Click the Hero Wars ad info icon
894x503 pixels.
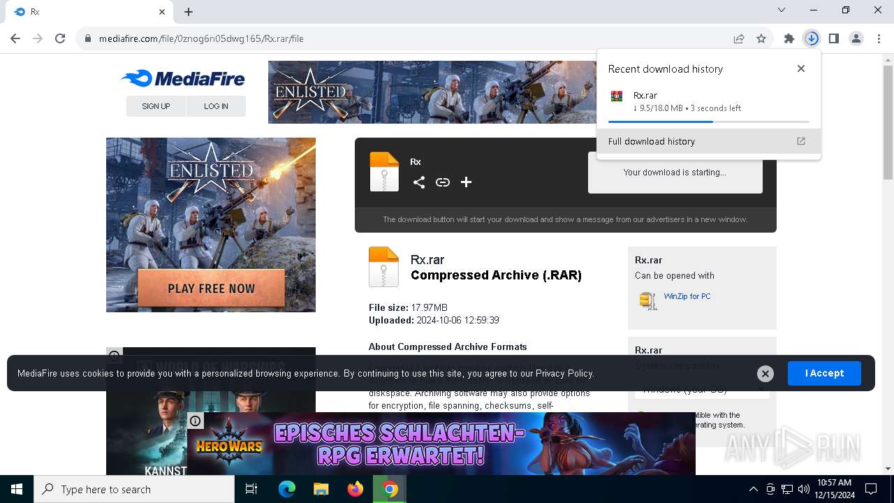pyautogui.click(x=195, y=420)
